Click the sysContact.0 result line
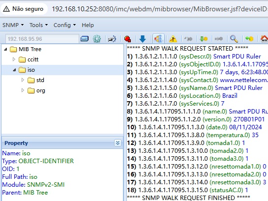The width and height of the screenshot is (268, 201). coord(197,80)
